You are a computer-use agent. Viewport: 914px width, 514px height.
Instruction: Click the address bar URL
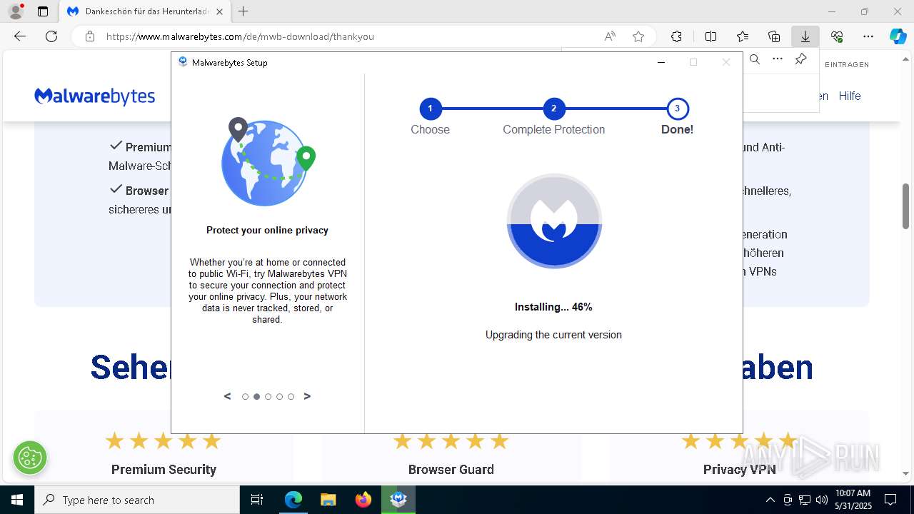240,36
